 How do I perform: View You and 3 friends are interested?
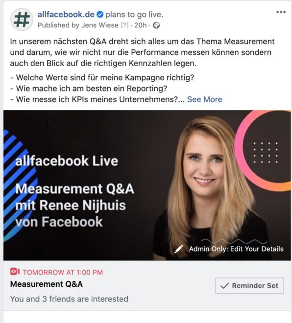[x=69, y=299]
